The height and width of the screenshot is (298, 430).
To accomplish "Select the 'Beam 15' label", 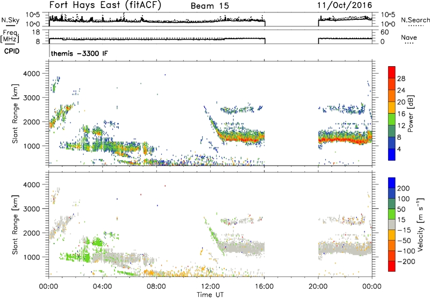I will [210, 6].
